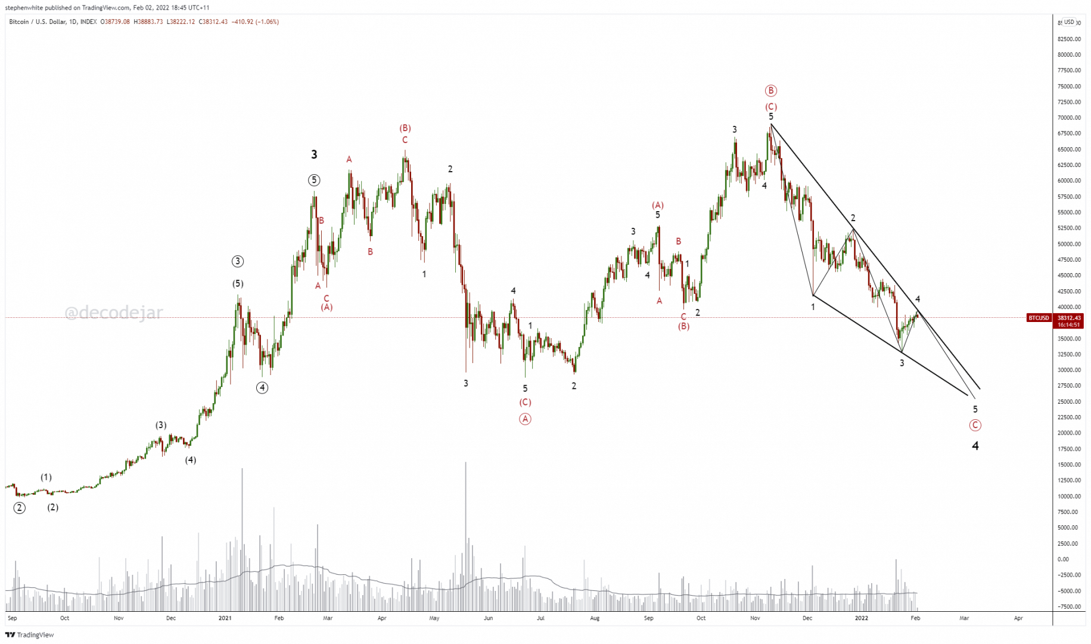Click the −7500.00 price axis label

(1069, 606)
